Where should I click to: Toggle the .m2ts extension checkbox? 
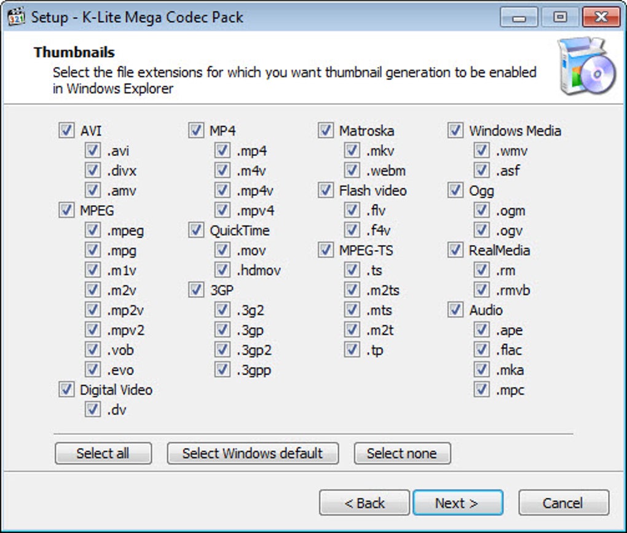tap(352, 290)
